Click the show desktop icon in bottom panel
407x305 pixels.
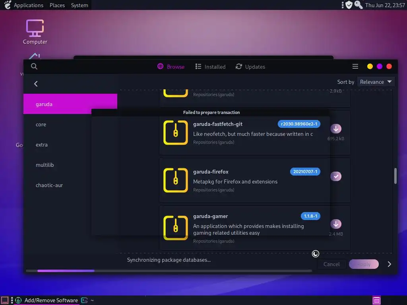point(5,300)
